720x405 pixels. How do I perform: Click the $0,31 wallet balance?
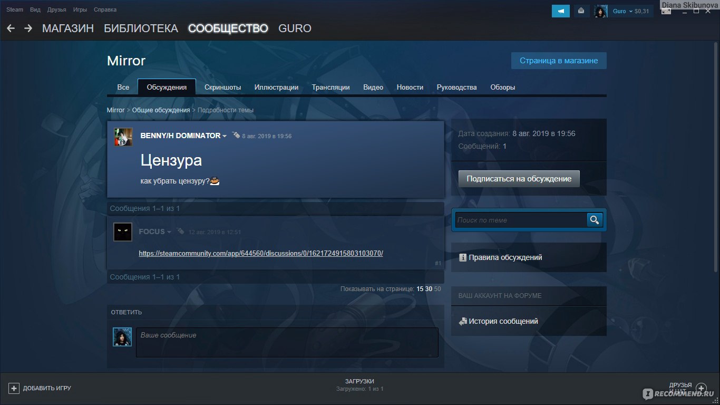tap(643, 11)
